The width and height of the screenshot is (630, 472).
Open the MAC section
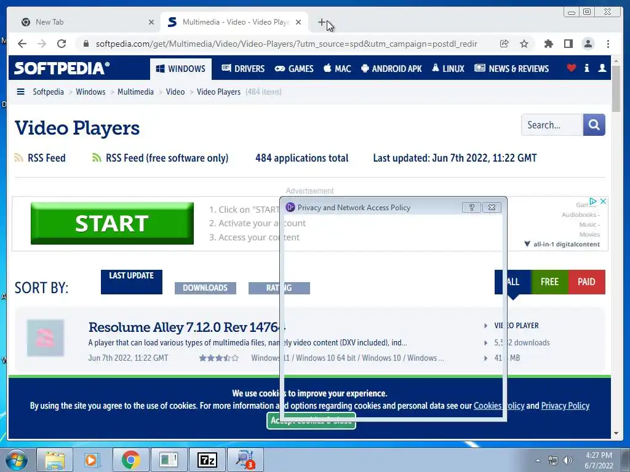point(337,69)
